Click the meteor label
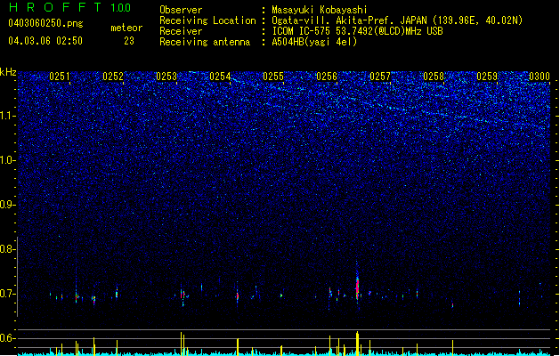 126,28
